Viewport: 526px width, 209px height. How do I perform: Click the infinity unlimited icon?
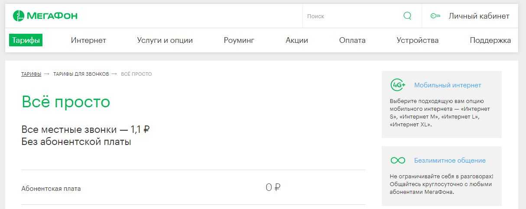coord(398,161)
